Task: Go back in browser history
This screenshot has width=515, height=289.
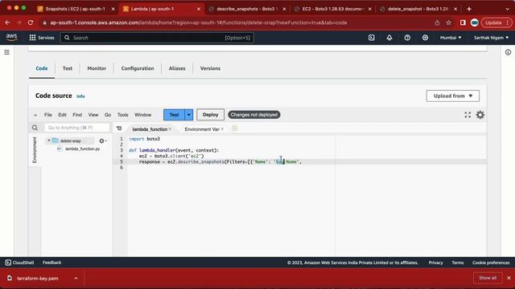Action: (x=7, y=22)
